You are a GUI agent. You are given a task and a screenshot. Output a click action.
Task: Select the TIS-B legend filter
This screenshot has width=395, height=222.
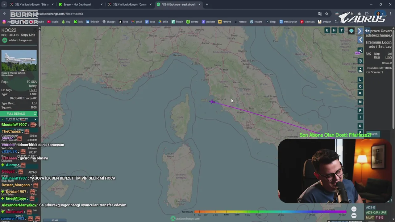pos(380,217)
